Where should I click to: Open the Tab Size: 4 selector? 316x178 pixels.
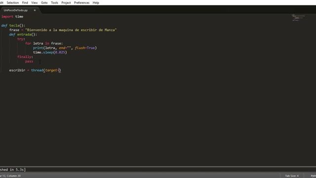[x=292, y=176]
